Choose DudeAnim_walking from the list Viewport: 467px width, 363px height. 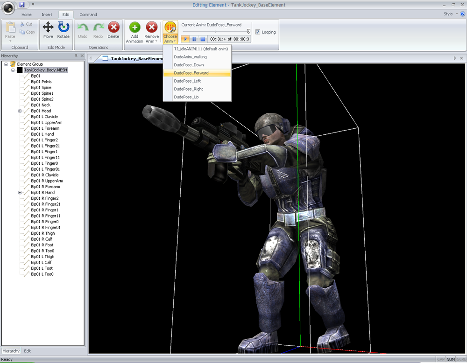[197, 57]
